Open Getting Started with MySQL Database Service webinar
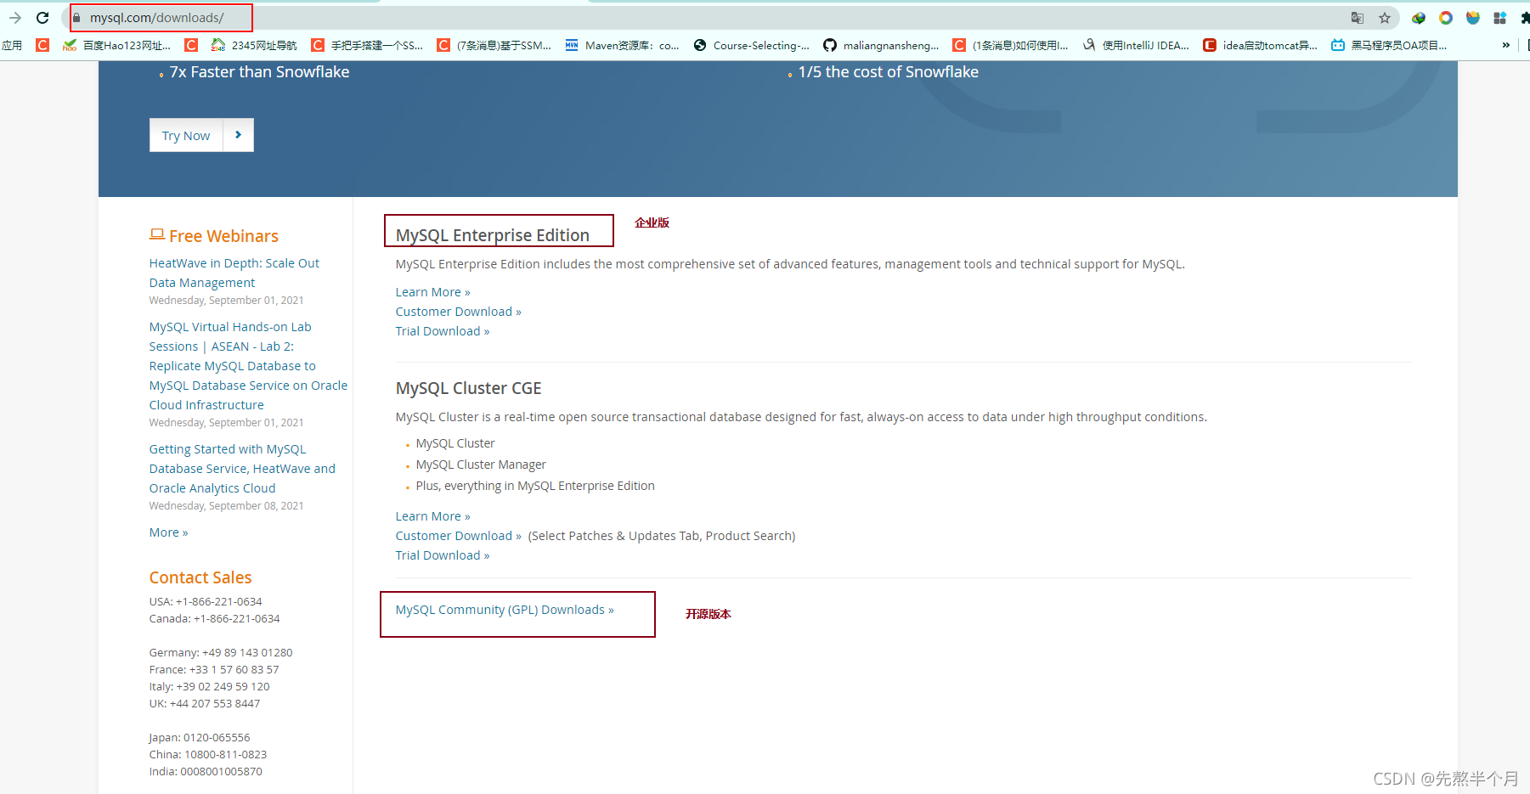This screenshot has height=794, width=1530. click(x=242, y=469)
